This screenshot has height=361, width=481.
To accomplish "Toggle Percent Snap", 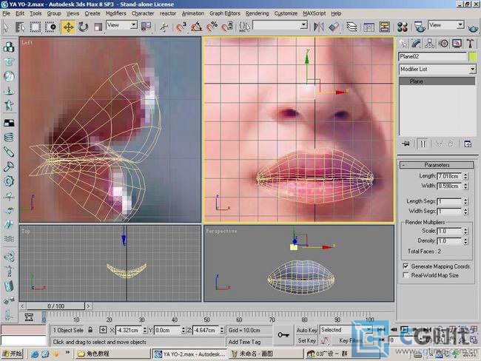I will click(212, 27).
